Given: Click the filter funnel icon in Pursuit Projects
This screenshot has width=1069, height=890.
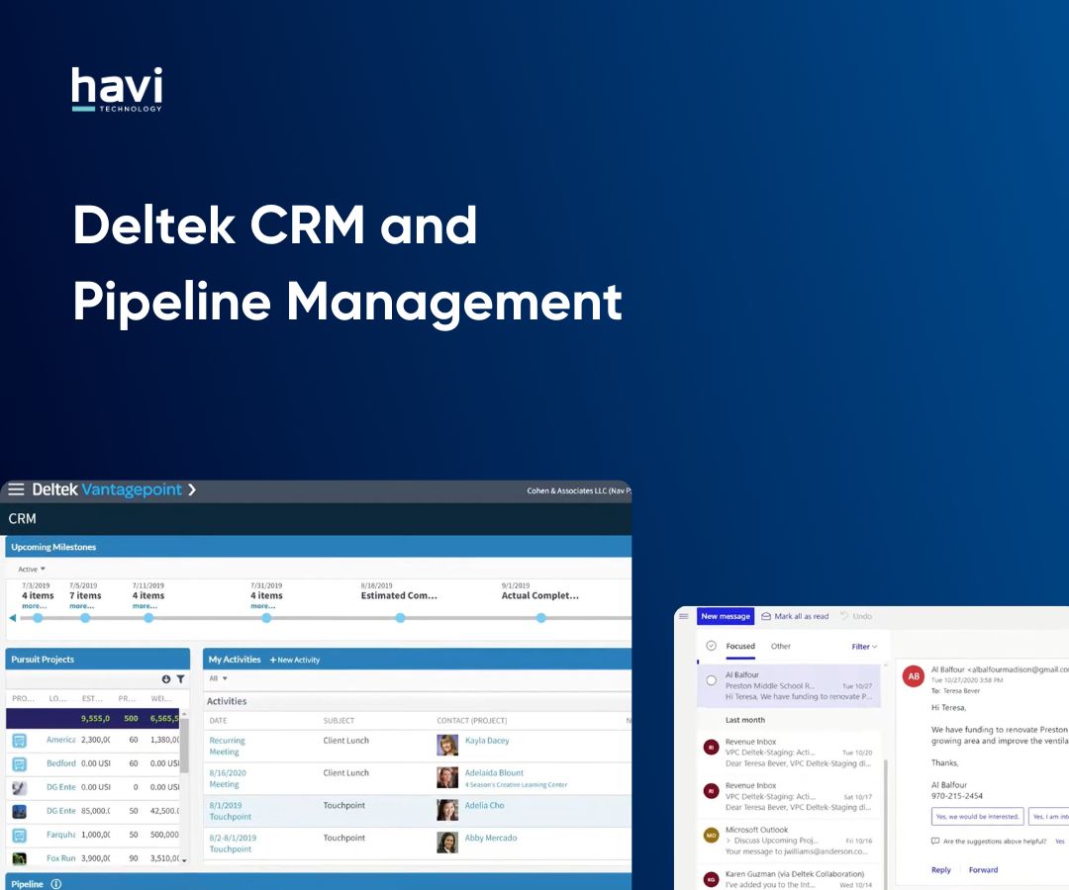Looking at the screenshot, I should coord(181,679).
